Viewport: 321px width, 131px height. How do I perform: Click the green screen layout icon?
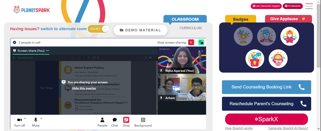click(201, 42)
